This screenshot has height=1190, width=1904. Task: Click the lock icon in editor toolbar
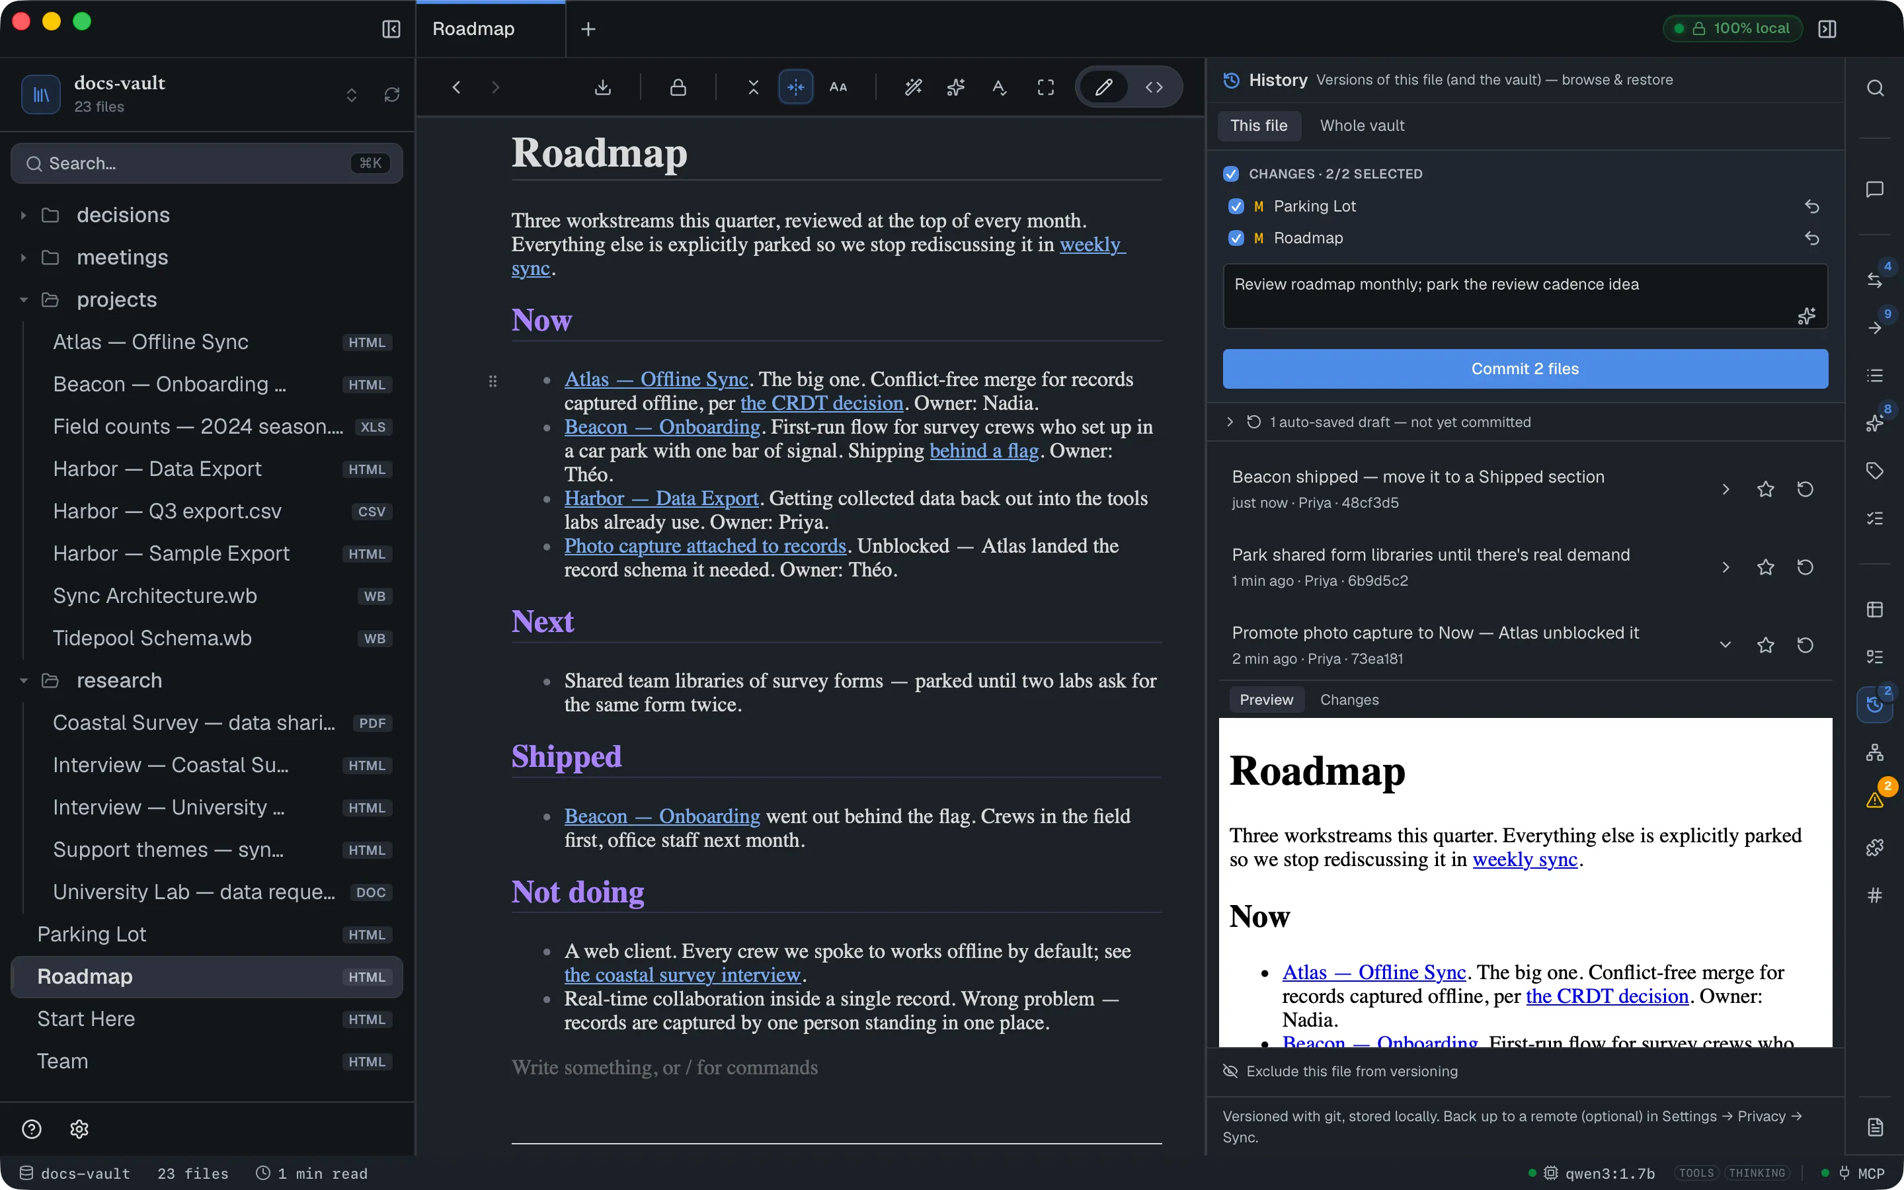pyautogui.click(x=678, y=87)
